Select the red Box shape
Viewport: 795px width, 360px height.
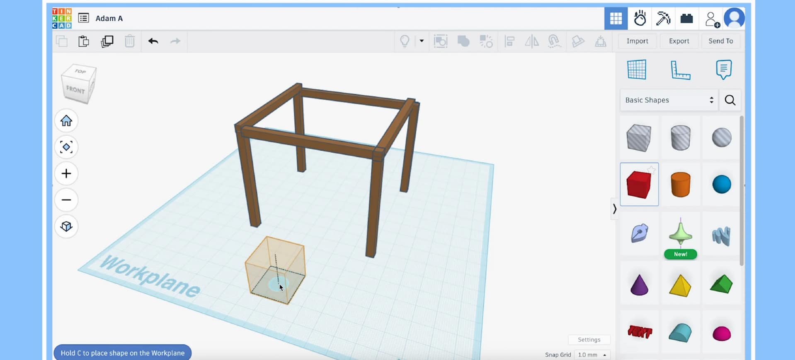[x=639, y=185]
